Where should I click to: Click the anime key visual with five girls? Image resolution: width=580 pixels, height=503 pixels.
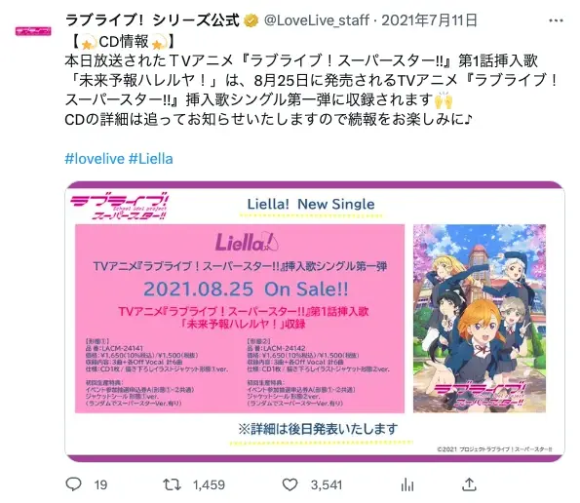point(480,319)
